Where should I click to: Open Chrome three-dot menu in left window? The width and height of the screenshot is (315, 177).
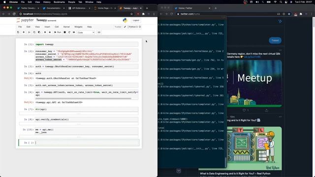[x=154, y=14]
